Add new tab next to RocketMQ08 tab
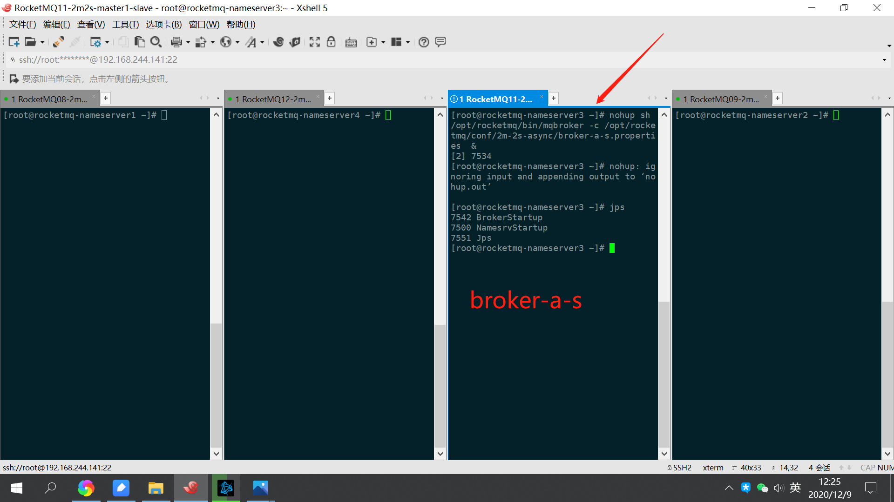Image resolution: width=894 pixels, height=502 pixels. [106, 98]
